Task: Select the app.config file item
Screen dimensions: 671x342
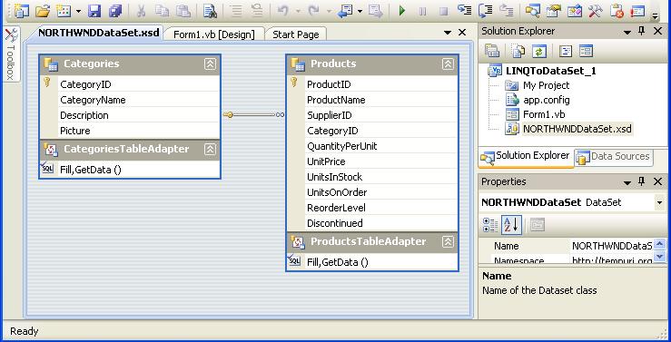Action: point(546,100)
